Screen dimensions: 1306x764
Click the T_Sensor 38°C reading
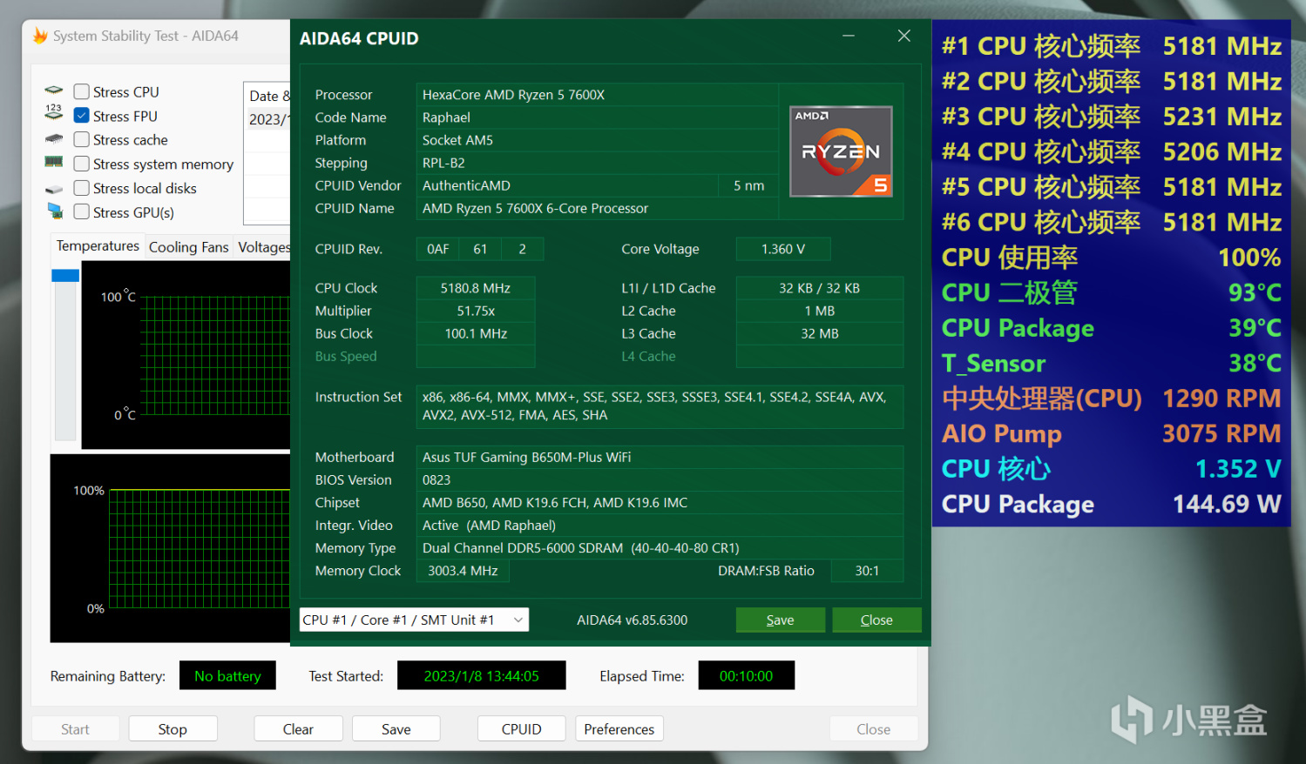(x=1112, y=363)
